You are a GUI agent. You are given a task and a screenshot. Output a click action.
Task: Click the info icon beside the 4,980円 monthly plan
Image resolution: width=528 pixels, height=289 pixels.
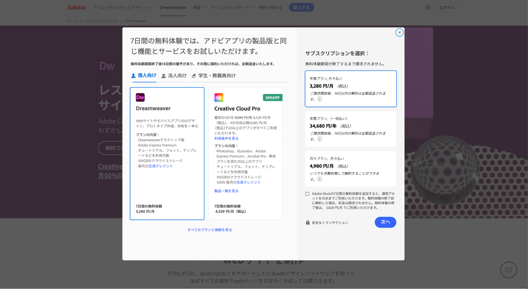[320, 179]
